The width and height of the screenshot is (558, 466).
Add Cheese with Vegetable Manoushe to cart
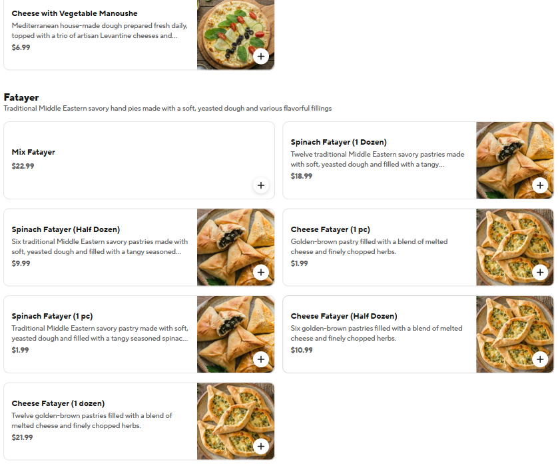point(261,56)
